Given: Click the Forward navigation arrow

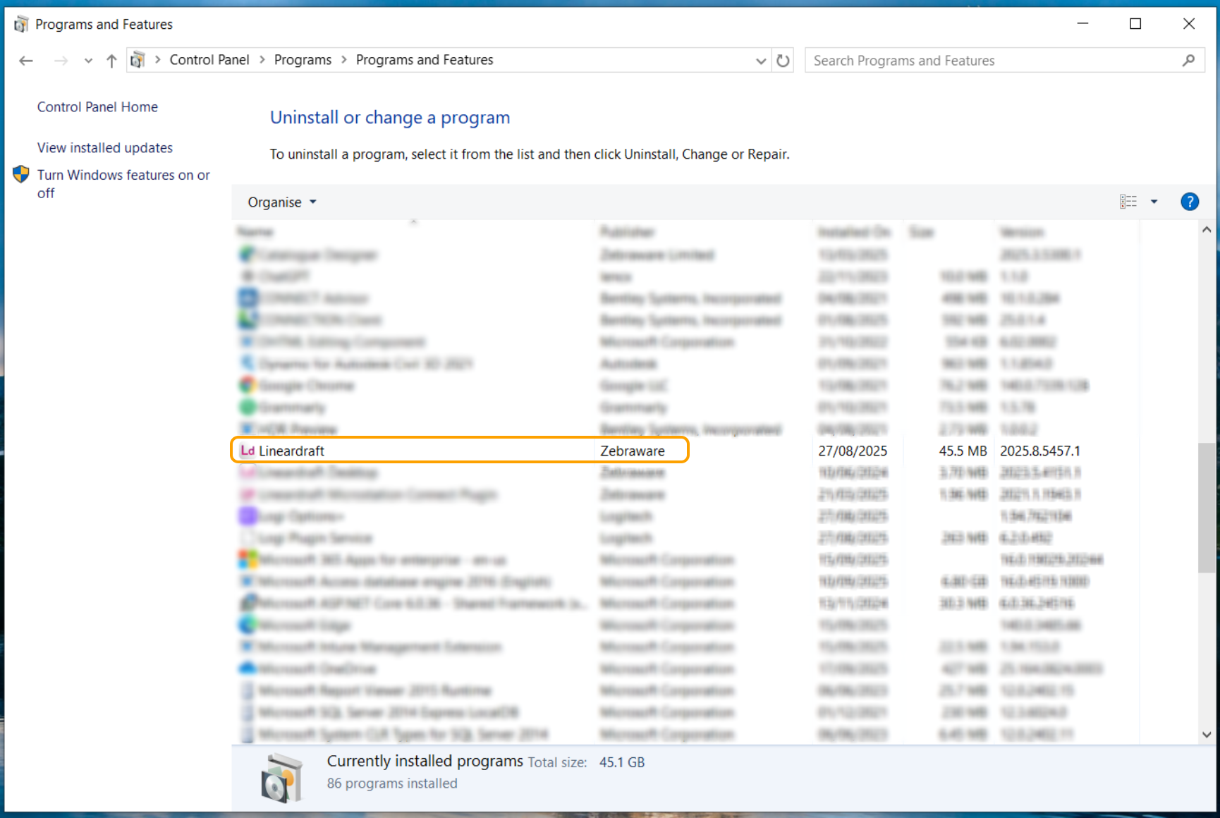Looking at the screenshot, I should [61, 61].
